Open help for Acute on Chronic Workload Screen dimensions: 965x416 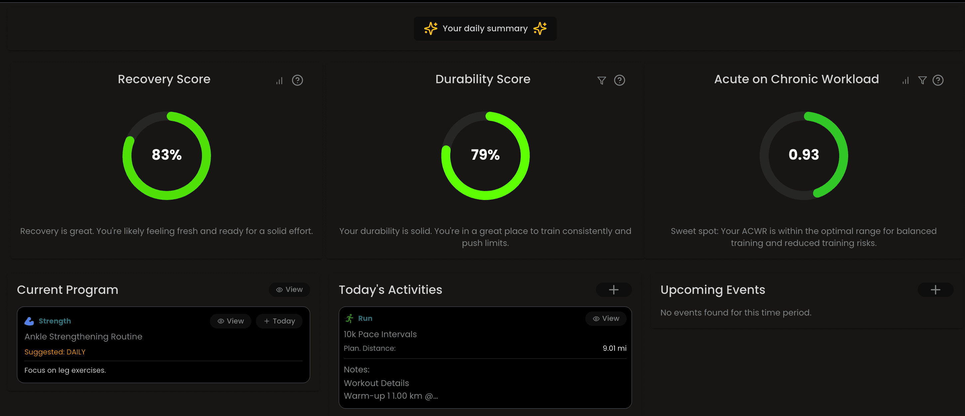pos(938,80)
